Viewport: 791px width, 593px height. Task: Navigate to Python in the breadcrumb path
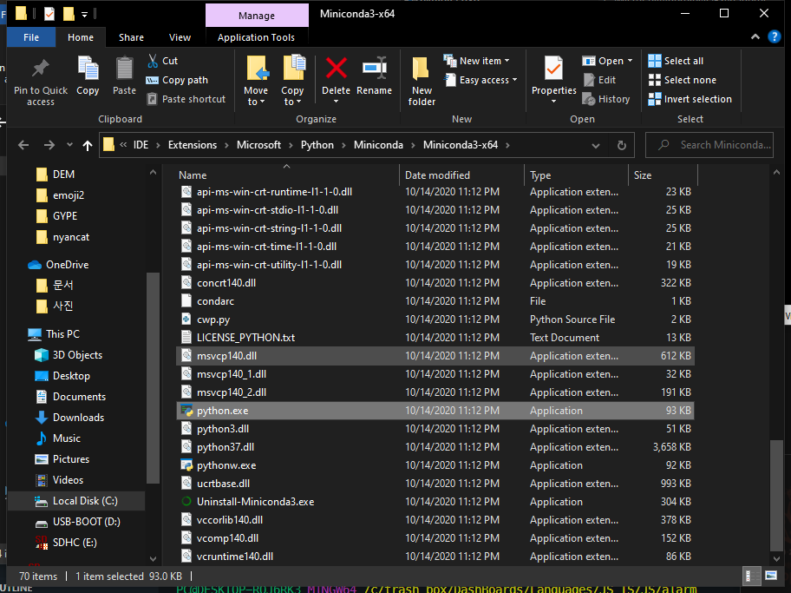click(317, 145)
